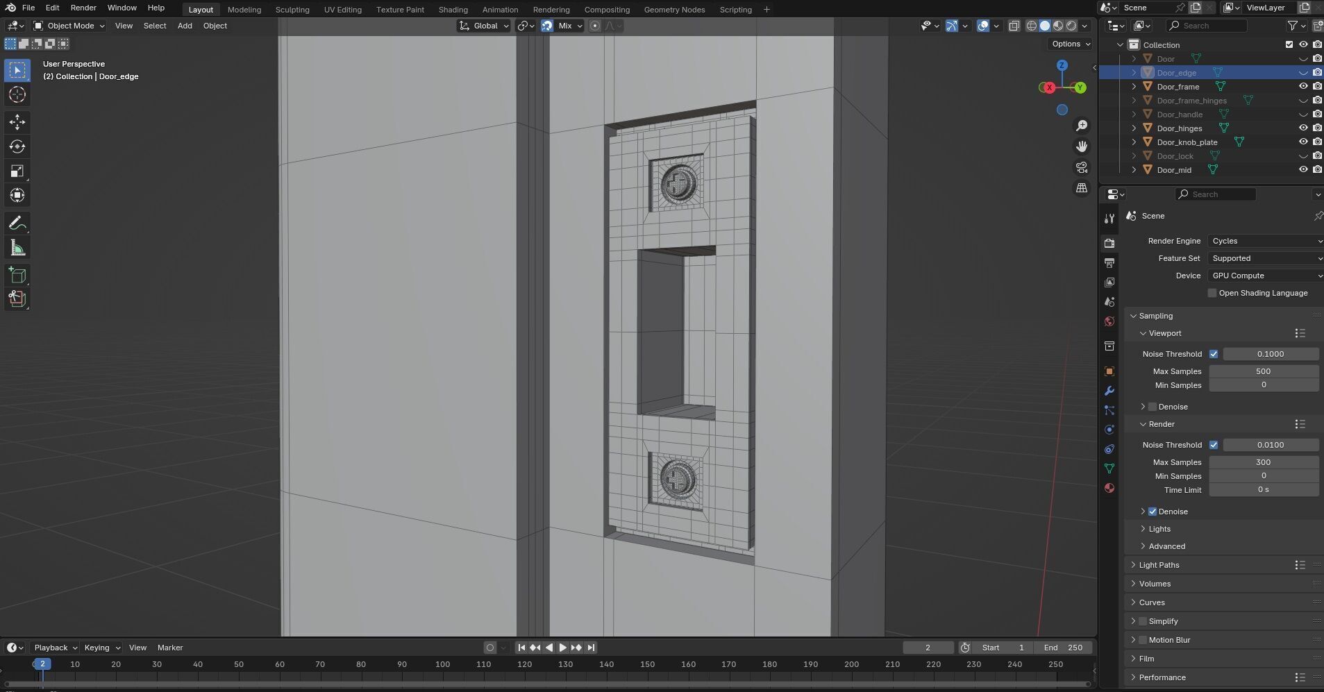Activate the Move tool

click(17, 122)
